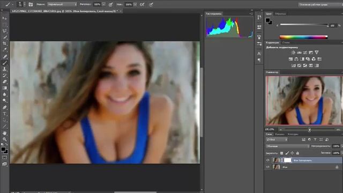Select the Eyedropper tool
The width and height of the screenshot is (343, 193).
[x=5, y=50]
